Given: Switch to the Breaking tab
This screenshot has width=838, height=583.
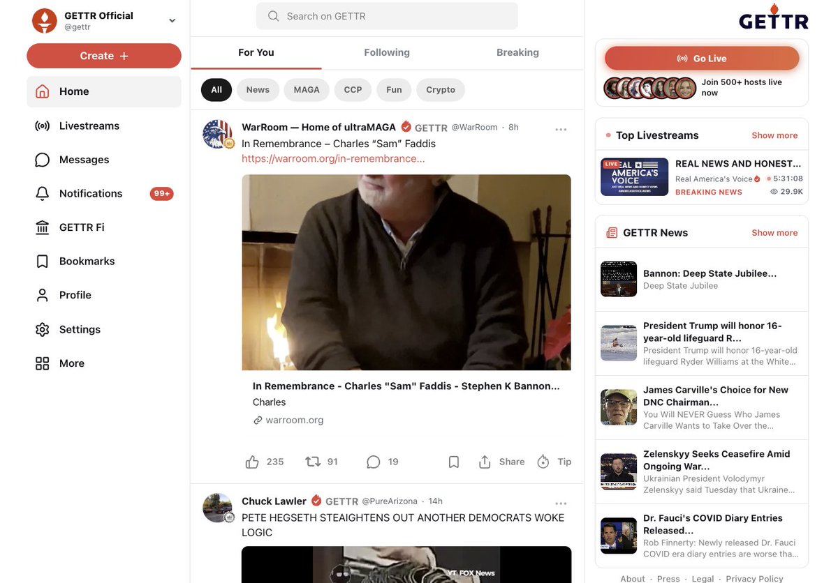Looking at the screenshot, I should 517,53.
